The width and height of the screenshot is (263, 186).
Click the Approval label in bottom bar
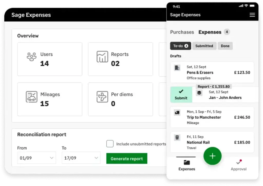point(239,169)
